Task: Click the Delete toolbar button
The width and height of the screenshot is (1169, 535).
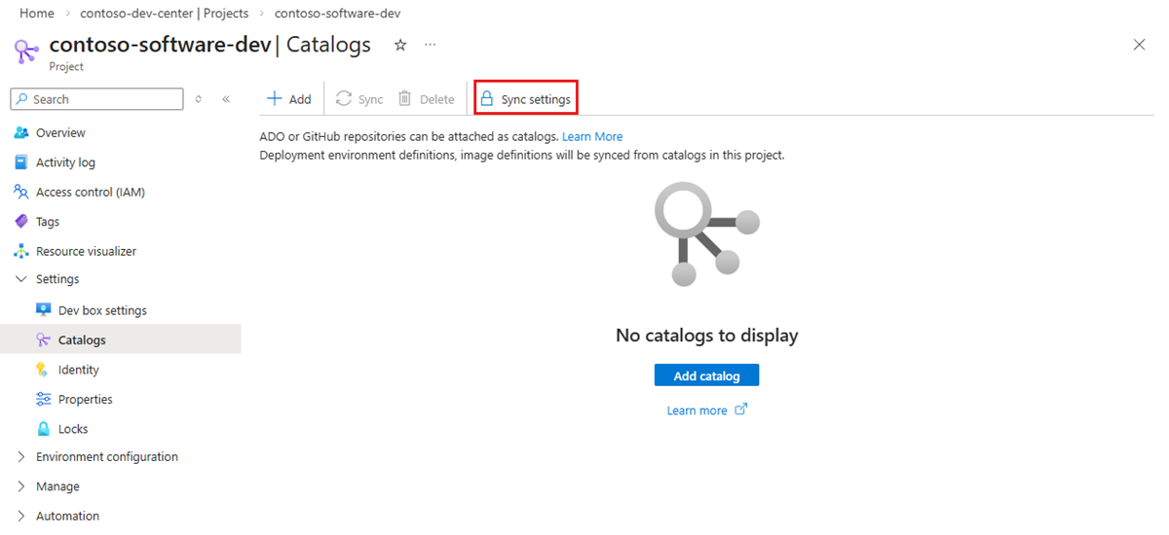Action: pyautogui.click(x=427, y=99)
